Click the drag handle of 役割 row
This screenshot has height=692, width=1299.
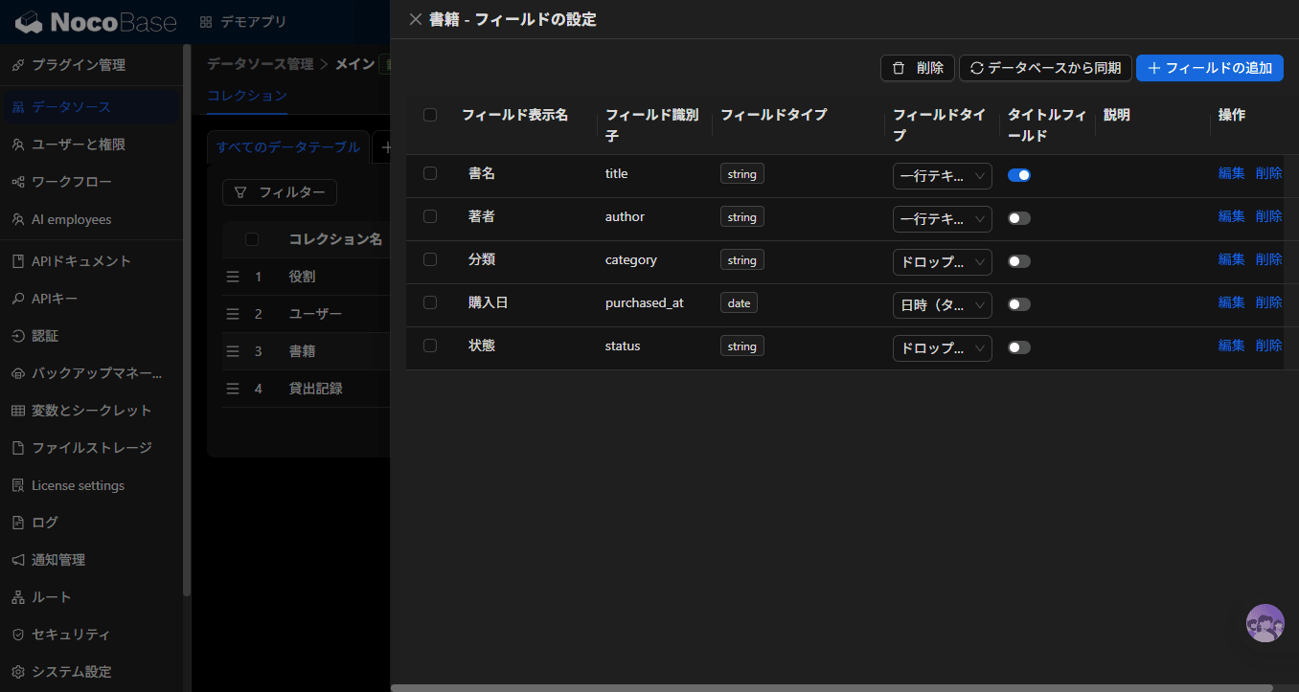click(233, 277)
